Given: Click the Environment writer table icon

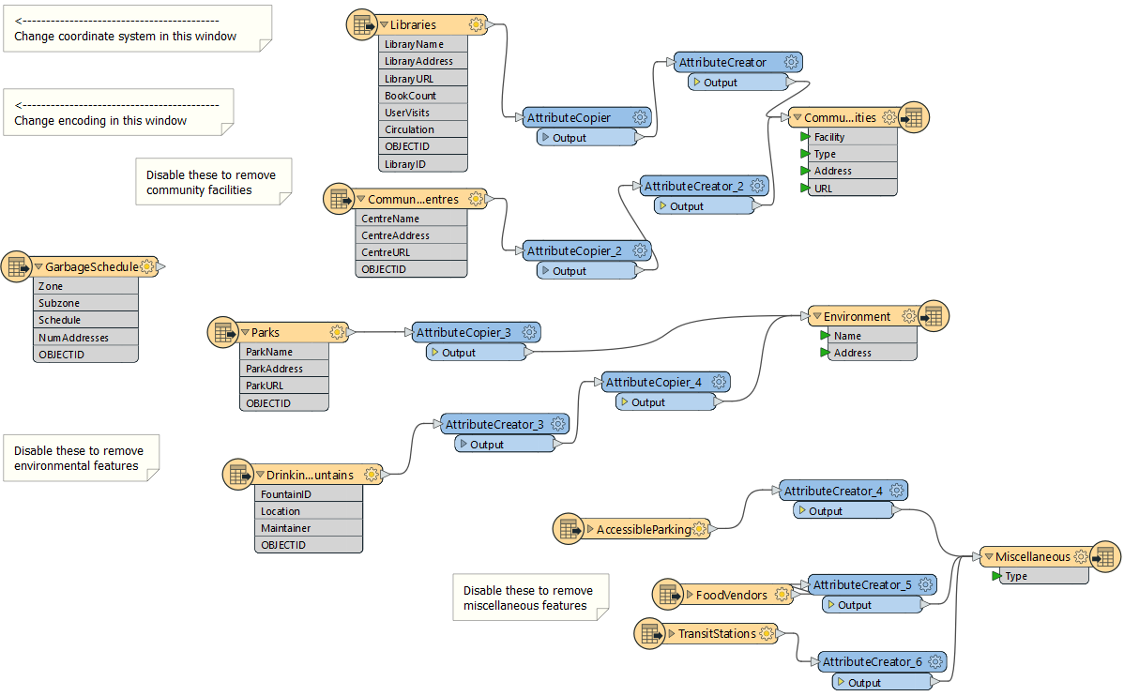Looking at the screenshot, I should [x=934, y=317].
